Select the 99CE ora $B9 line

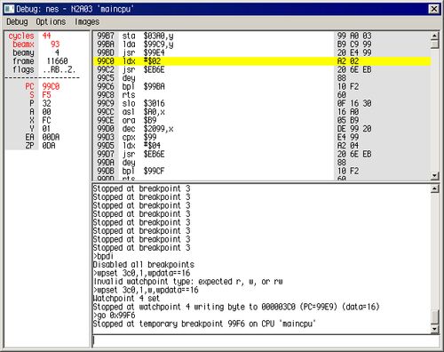click(x=262, y=120)
